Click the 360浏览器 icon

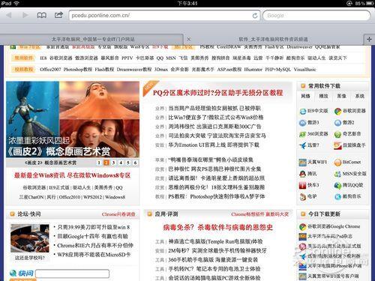coord(303,134)
